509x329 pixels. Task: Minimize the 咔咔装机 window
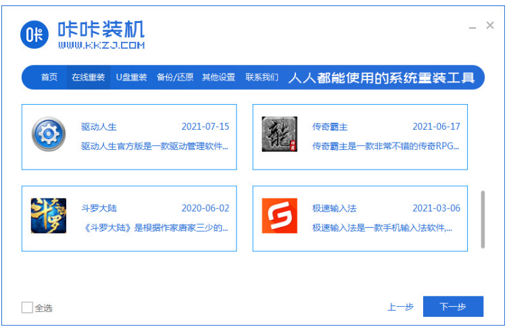tap(472, 26)
